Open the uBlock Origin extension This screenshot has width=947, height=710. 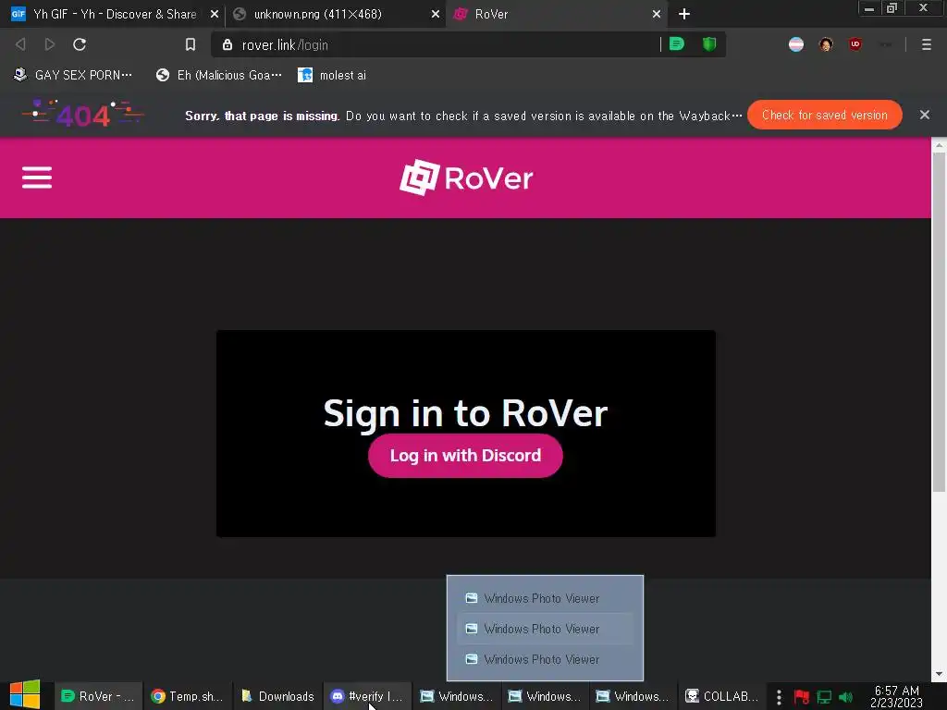click(x=855, y=44)
